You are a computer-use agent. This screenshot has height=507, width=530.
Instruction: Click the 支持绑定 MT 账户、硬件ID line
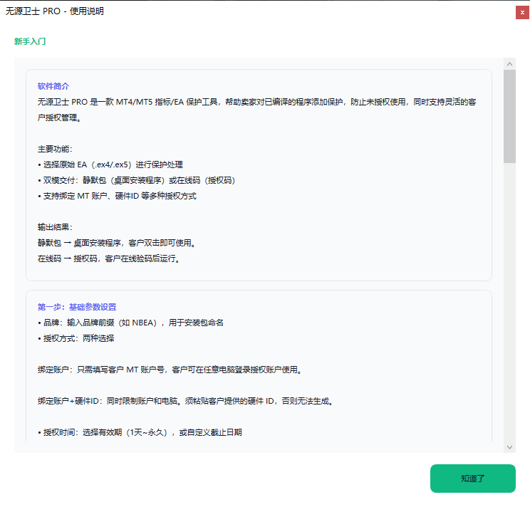coord(117,196)
